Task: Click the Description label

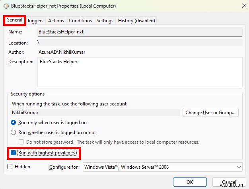Action: pos(21,62)
